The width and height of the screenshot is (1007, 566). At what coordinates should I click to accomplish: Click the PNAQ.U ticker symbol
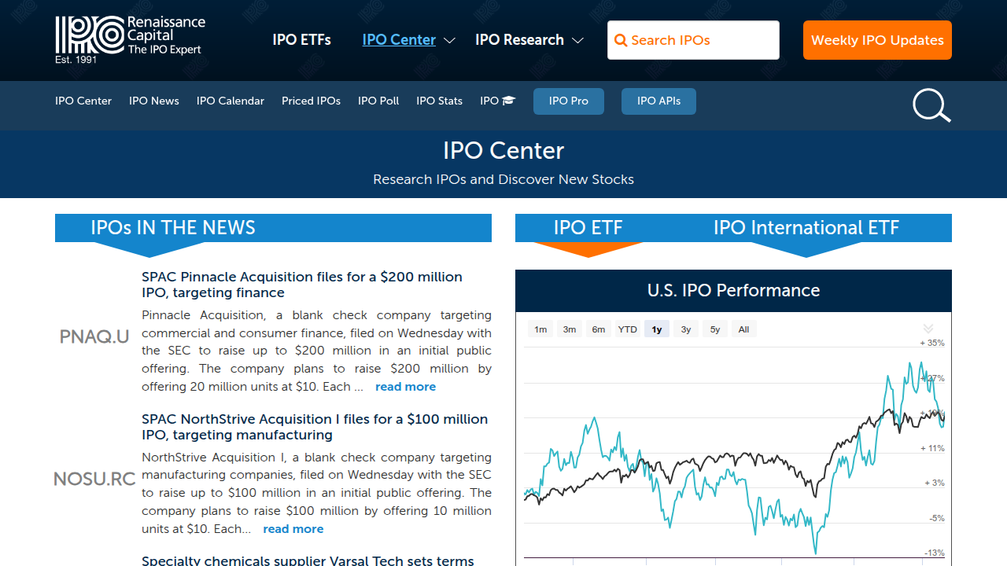pos(94,337)
